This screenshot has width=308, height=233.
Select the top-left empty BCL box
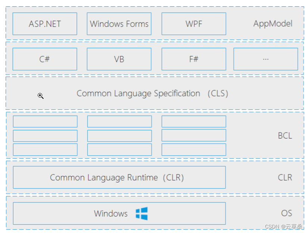[45, 122]
